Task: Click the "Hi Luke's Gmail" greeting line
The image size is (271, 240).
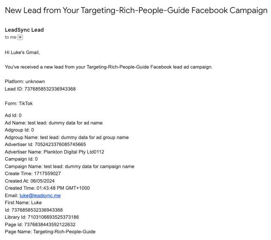Action: [22, 52]
